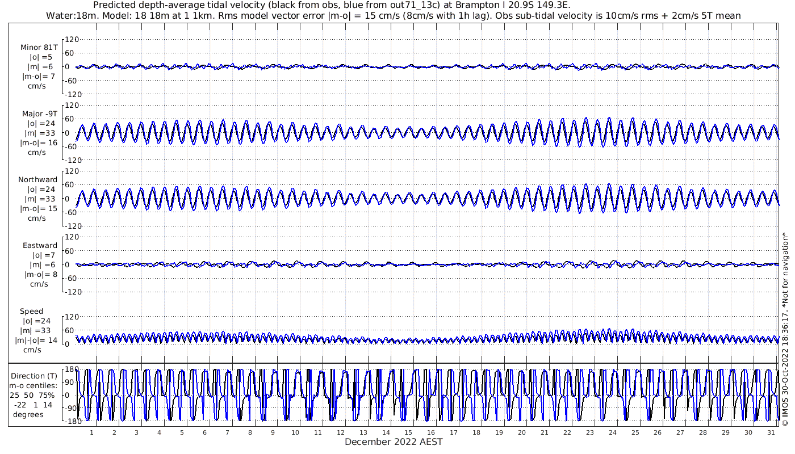Select the 'Direction (T)' panel label
The image size is (795, 454).
pyautogui.click(x=34, y=376)
